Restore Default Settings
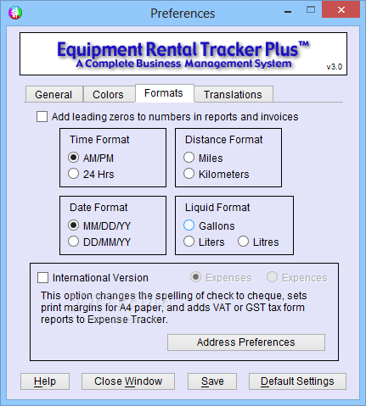The width and height of the screenshot is (366, 406). [297, 381]
